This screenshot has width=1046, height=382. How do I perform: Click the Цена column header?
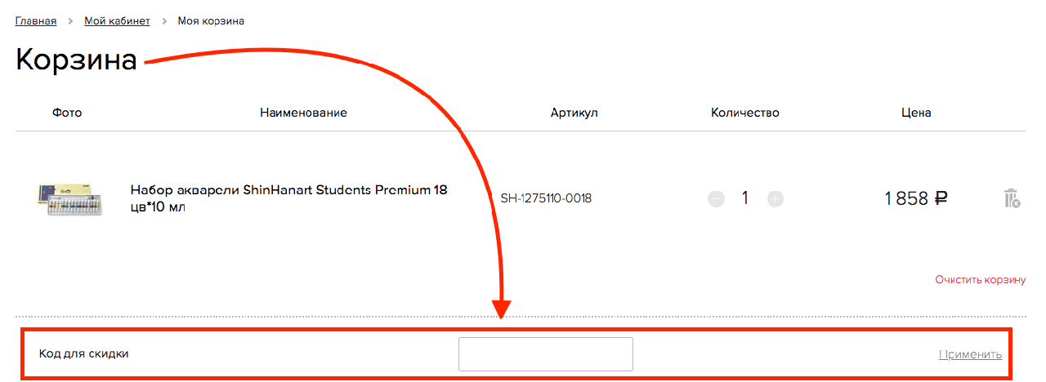click(x=916, y=113)
